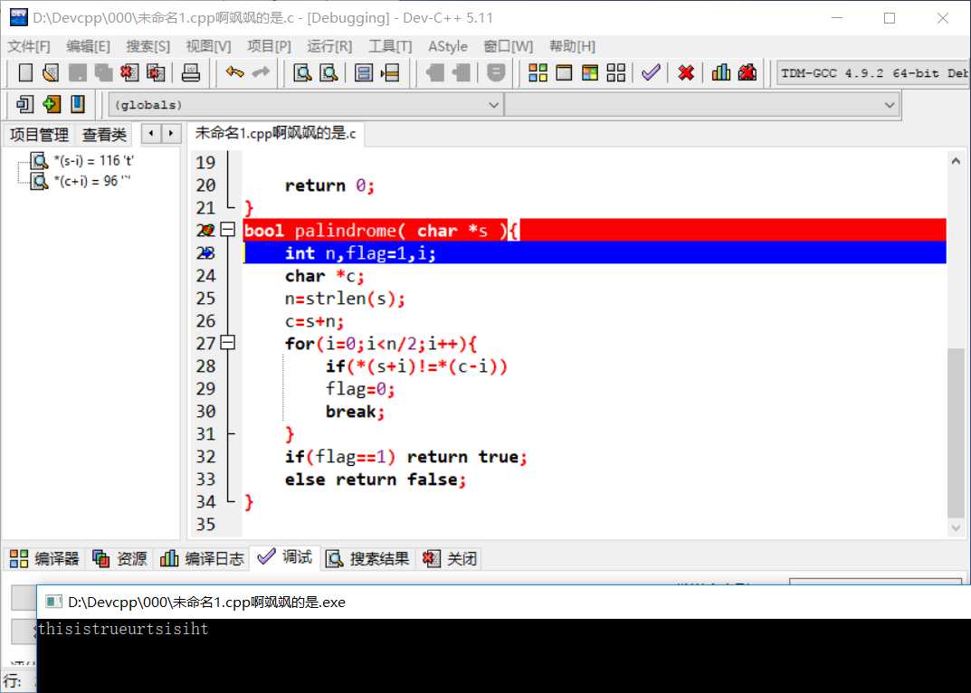Click the Toggle Bookmark icon
Image resolution: width=971 pixels, height=693 pixels.
[x=52, y=104]
